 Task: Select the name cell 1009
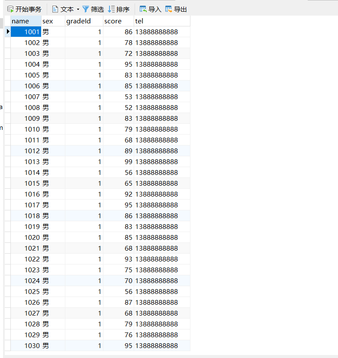point(26,119)
